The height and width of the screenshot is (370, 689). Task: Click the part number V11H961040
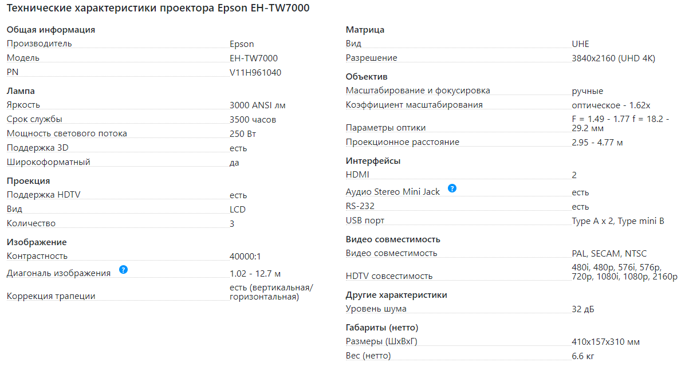[x=255, y=73]
